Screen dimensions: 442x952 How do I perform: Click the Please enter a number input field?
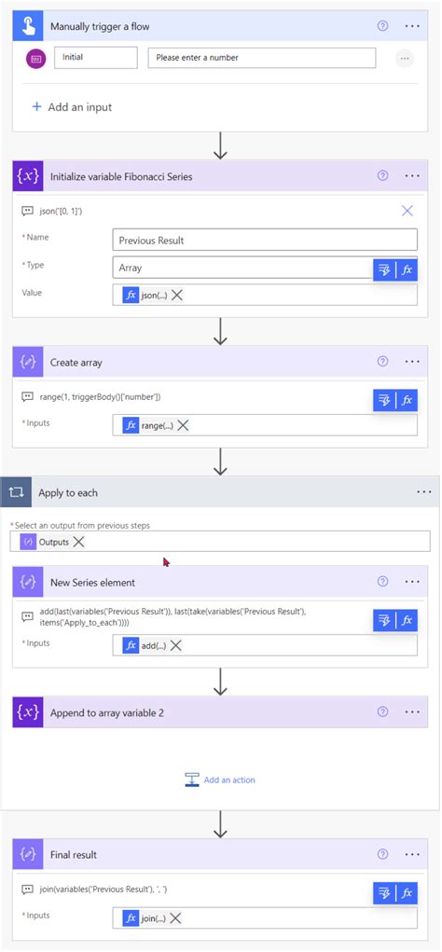click(262, 58)
